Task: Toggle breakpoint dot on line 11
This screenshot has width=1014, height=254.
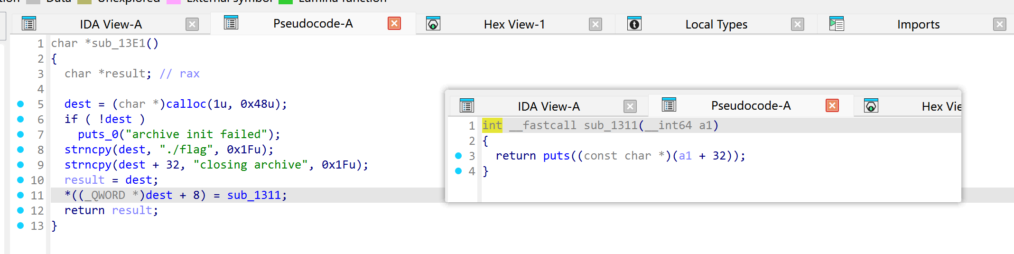Action: pyautogui.click(x=20, y=195)
